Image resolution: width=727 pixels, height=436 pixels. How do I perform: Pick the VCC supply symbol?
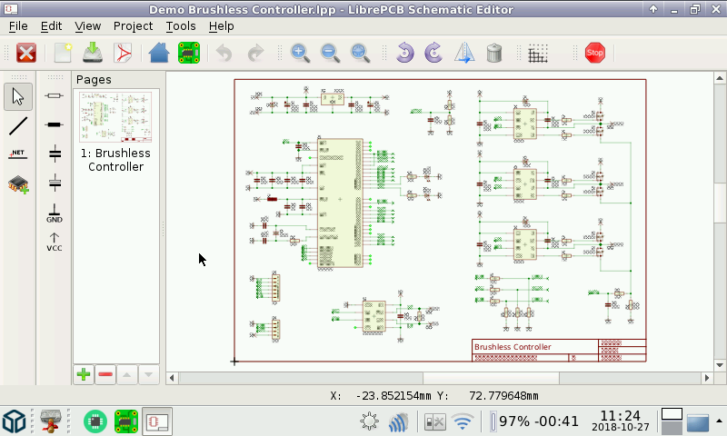pyautogui.click(x=55, y=243)
